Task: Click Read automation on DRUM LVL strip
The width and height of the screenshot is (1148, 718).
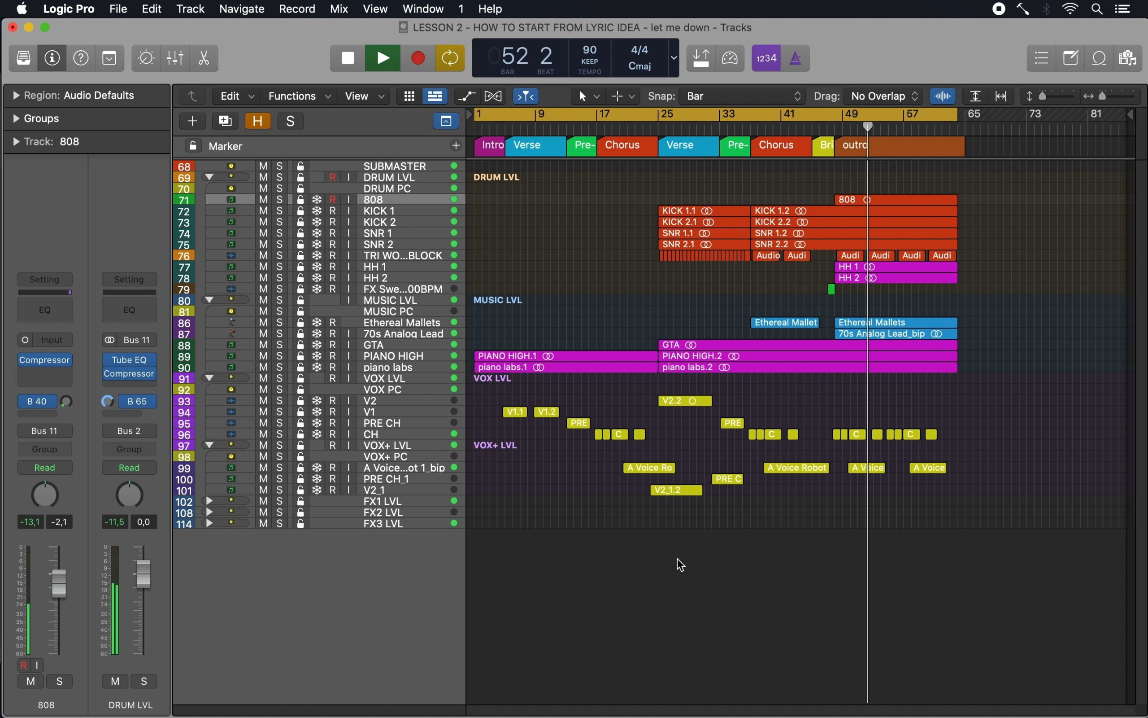Action: [129, 468]
